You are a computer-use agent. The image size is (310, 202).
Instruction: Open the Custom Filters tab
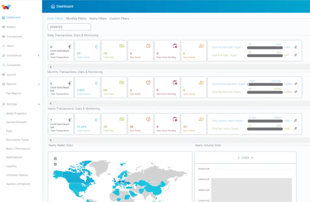119,19
